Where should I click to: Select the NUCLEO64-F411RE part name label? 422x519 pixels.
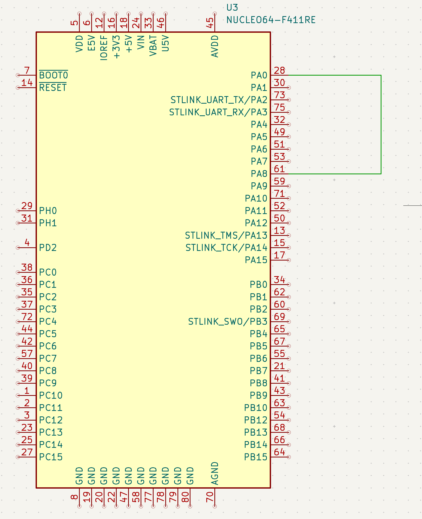[x=272, y=19]
